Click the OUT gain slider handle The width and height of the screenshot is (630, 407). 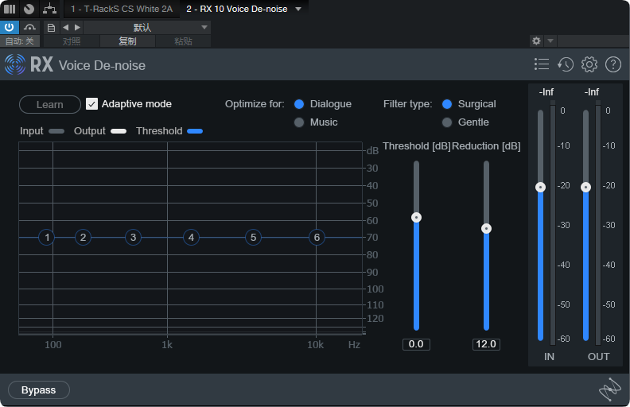[585, 187]
